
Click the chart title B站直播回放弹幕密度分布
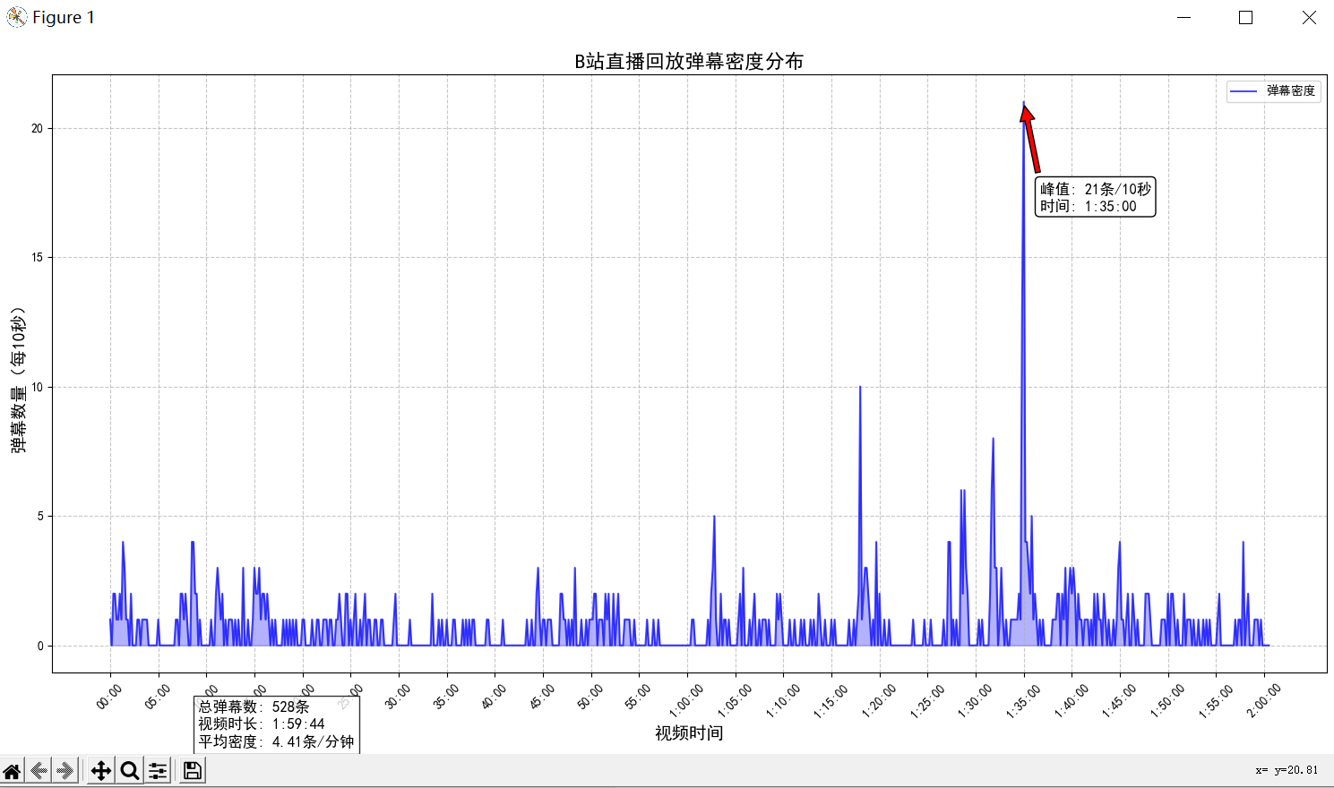[x=689, y=61]
